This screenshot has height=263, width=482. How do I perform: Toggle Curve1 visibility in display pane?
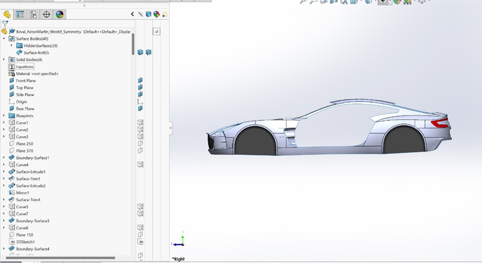click(140, 122)
